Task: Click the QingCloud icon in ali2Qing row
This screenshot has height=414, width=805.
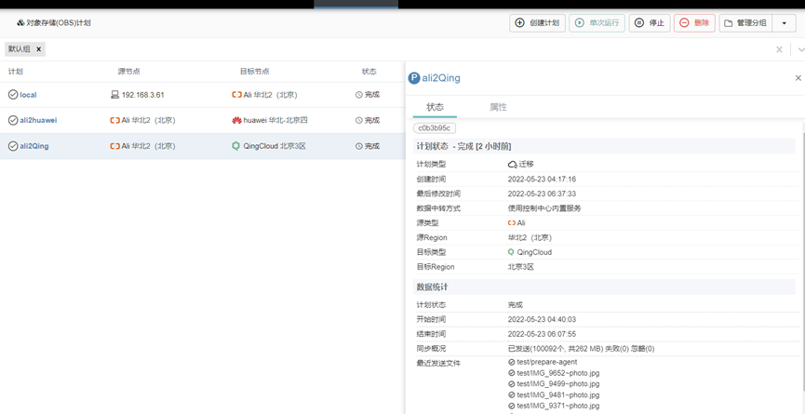Action: pyautogui.click(x=236, y=146)
